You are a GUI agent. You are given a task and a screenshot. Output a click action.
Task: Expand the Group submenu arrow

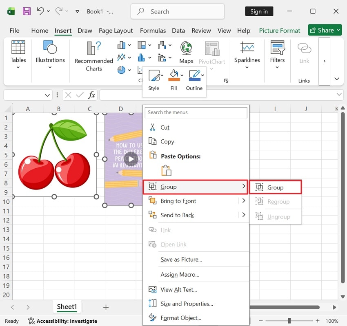pos(244,187)
